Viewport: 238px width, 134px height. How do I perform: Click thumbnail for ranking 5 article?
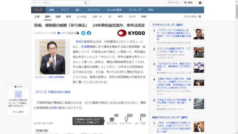(199, 104)
